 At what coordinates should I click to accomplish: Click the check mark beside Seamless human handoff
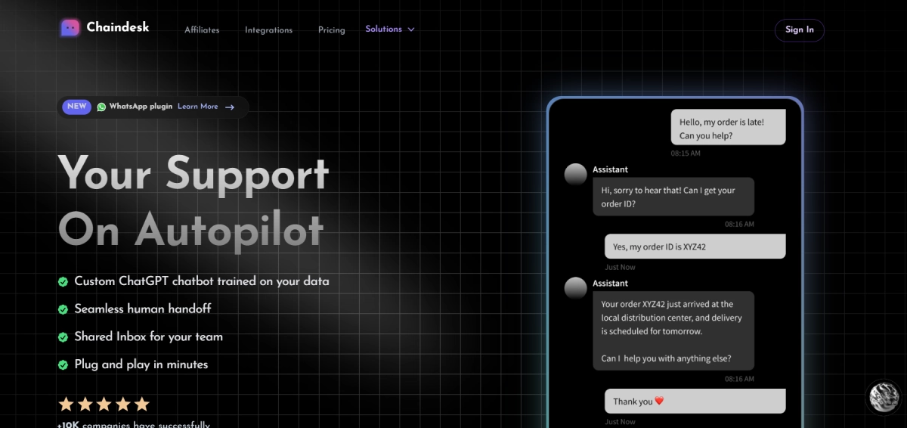tap(63, 309)
